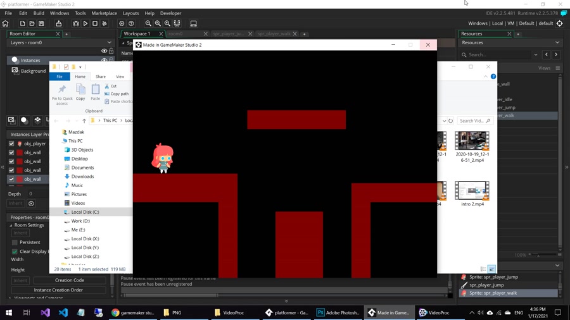Open File Explorer help icon
Screen dimensions: 570x320
(493, 77)
